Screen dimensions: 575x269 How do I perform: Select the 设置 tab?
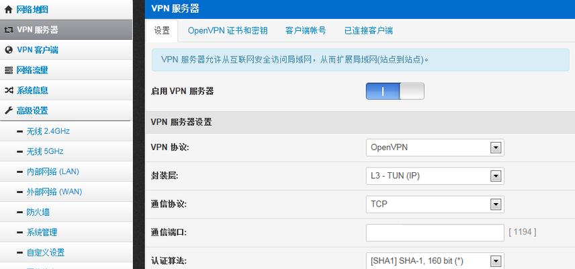[x=162, y=30]
